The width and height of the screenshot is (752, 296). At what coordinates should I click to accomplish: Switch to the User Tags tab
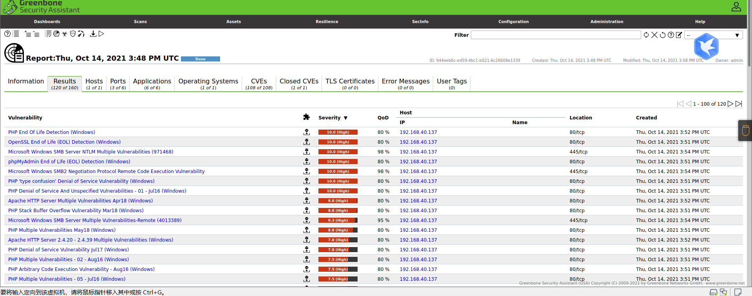click(x=452, y=84)
